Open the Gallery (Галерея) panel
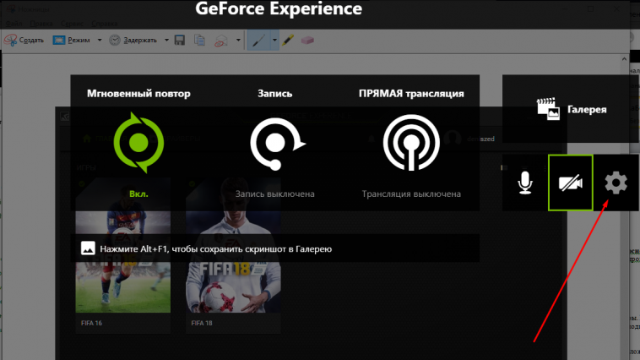The height and width of the screenshot is (360, 640). (571, 109)
